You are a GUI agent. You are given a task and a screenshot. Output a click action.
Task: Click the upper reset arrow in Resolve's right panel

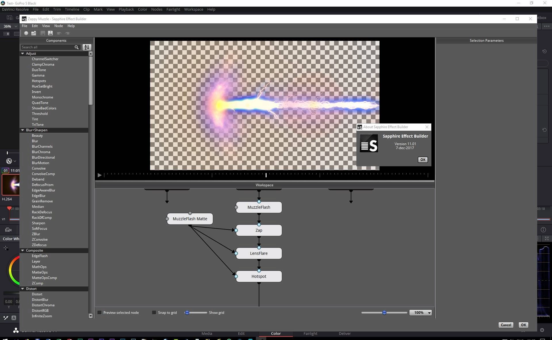[544, 52]
